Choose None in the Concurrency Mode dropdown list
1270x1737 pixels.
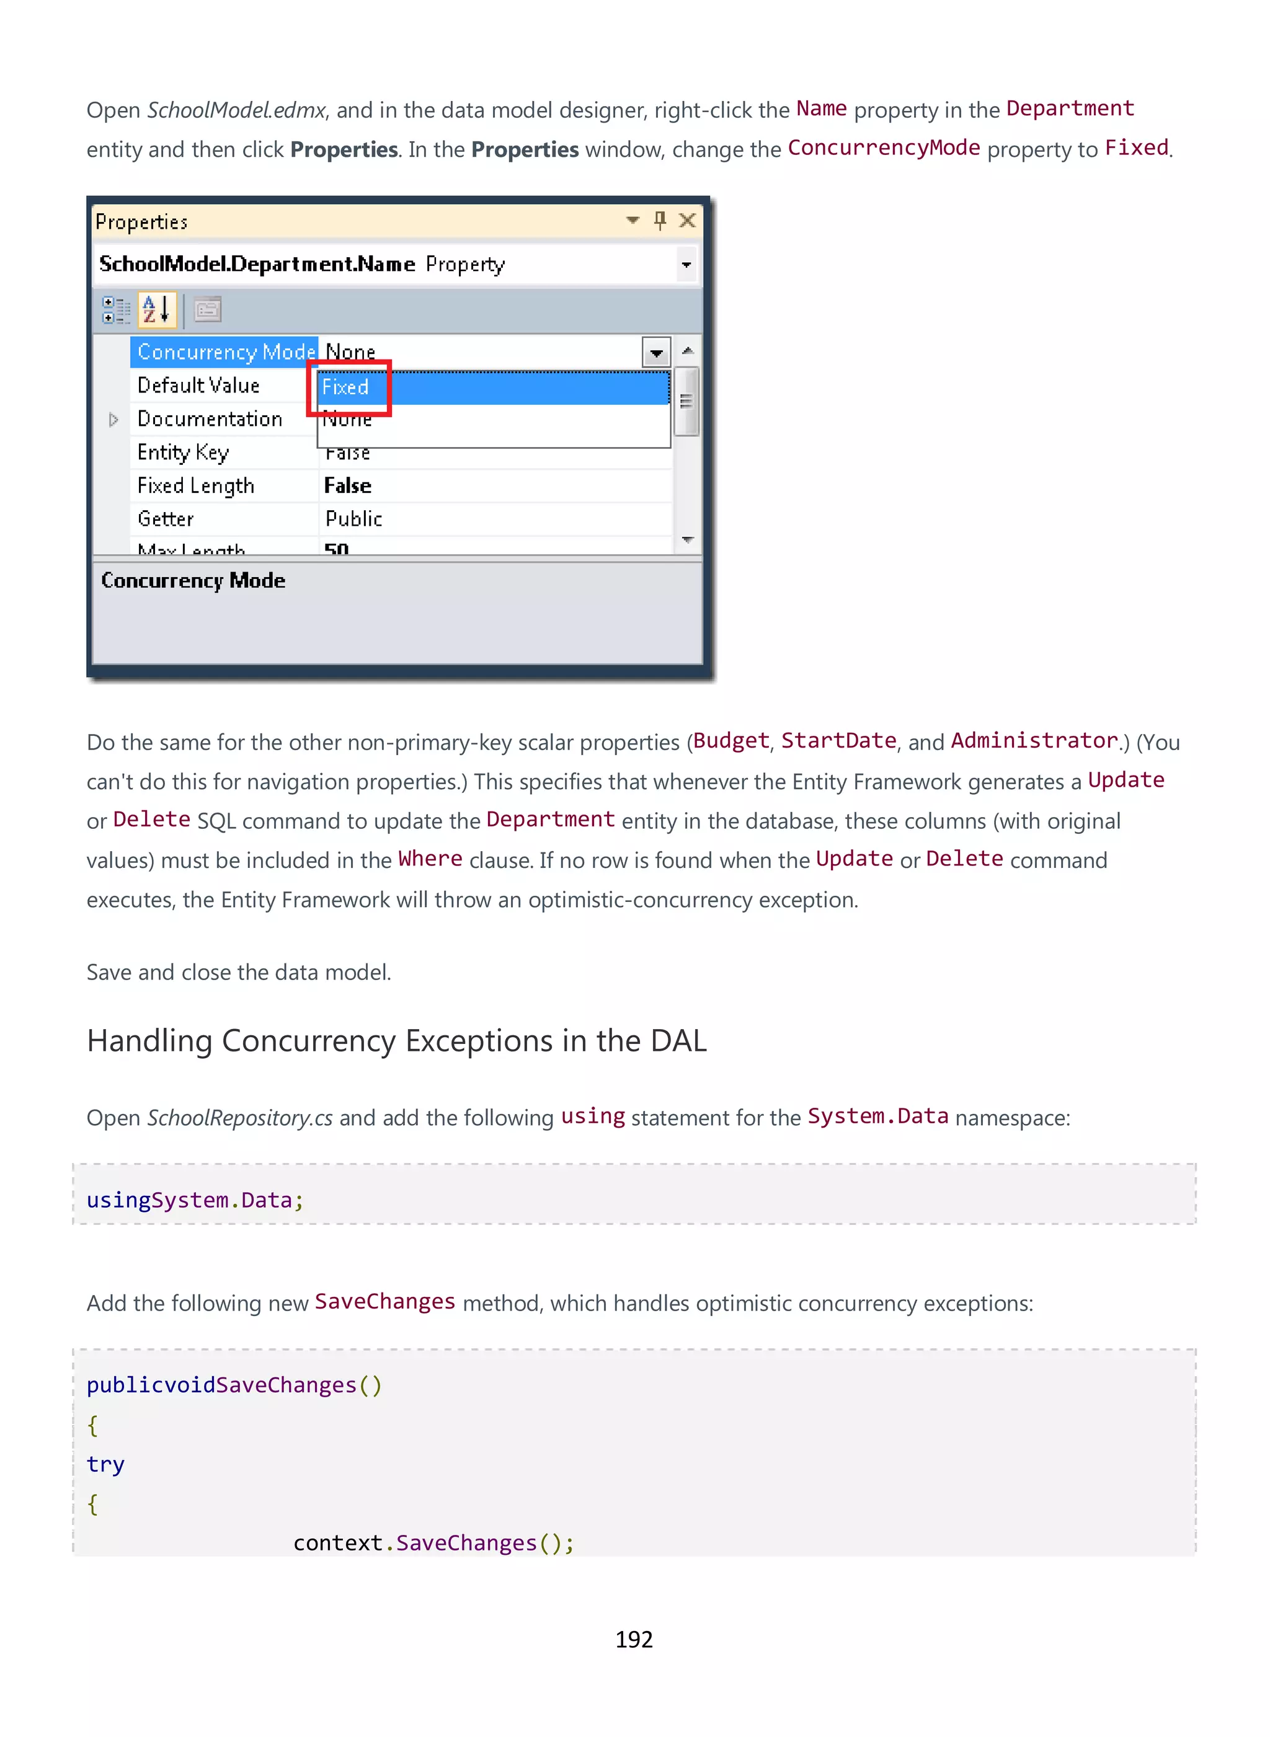pyautogui.click(x=494, y=420)
